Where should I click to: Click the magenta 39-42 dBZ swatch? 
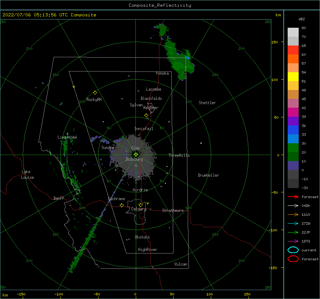(x=293, y=112)
